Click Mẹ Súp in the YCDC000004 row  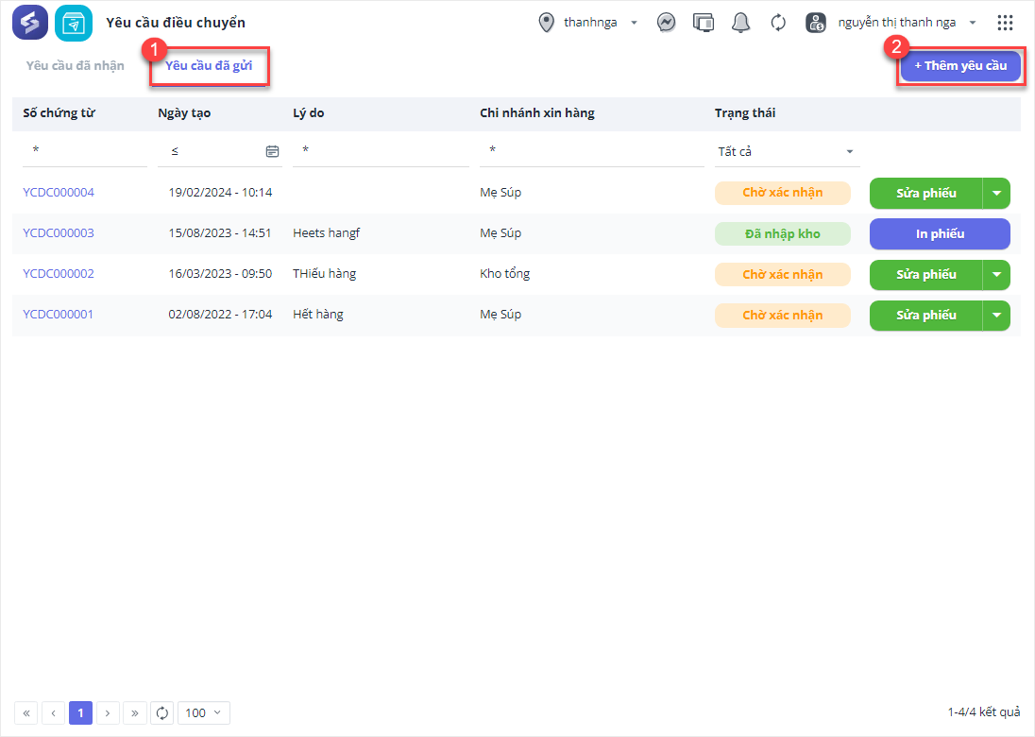click(x=501, y=192)
